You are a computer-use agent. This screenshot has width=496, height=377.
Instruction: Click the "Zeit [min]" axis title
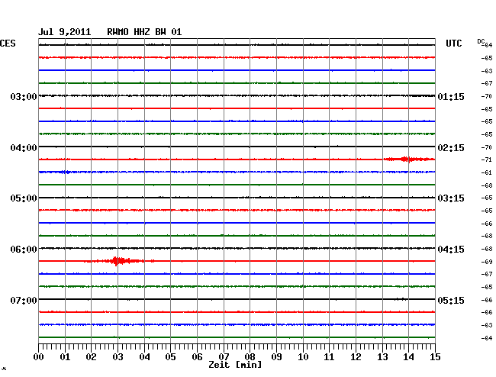tap(235, 365)
